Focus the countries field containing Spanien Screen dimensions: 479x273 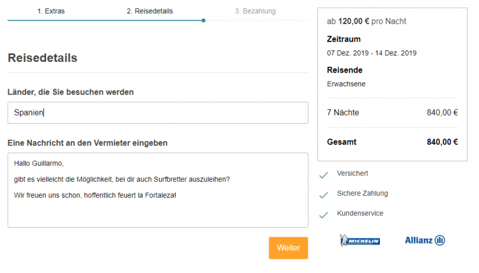coord(158,112)
